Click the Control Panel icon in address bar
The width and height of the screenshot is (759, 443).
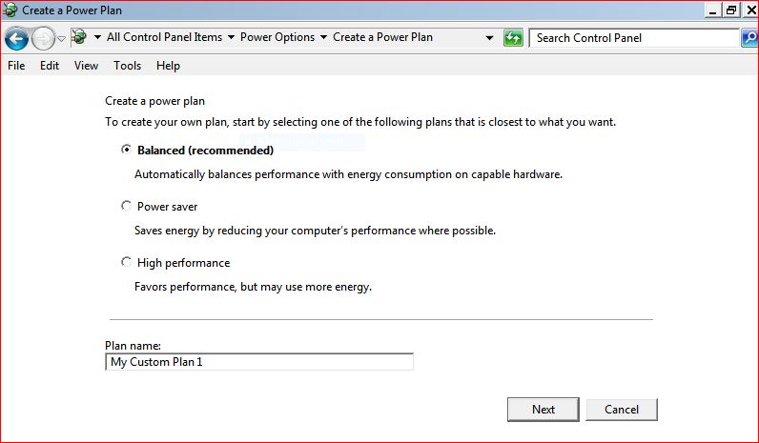[x=79, y=37]
